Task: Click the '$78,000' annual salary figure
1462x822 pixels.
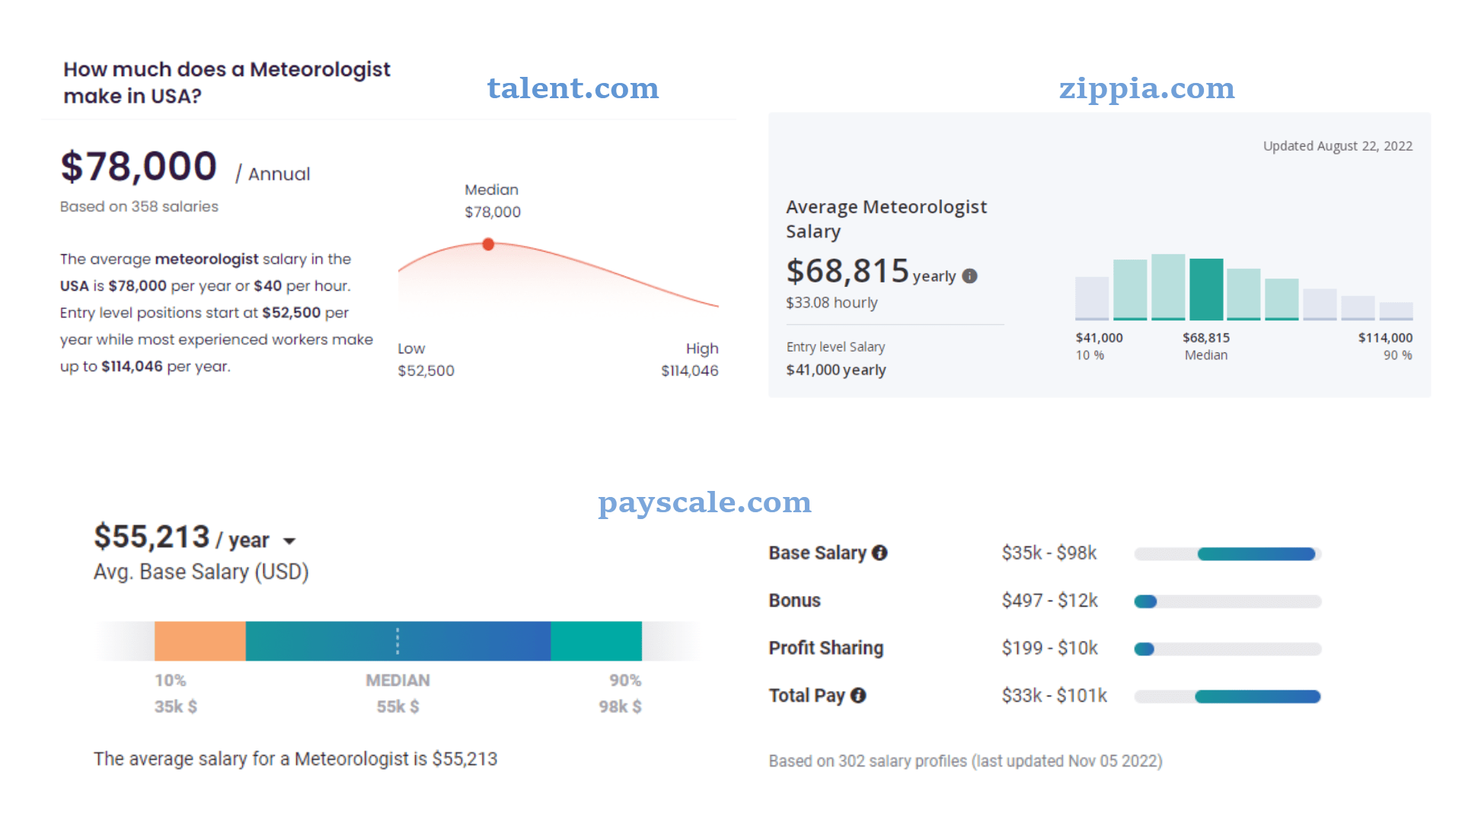Action: (x=139, y=167)
